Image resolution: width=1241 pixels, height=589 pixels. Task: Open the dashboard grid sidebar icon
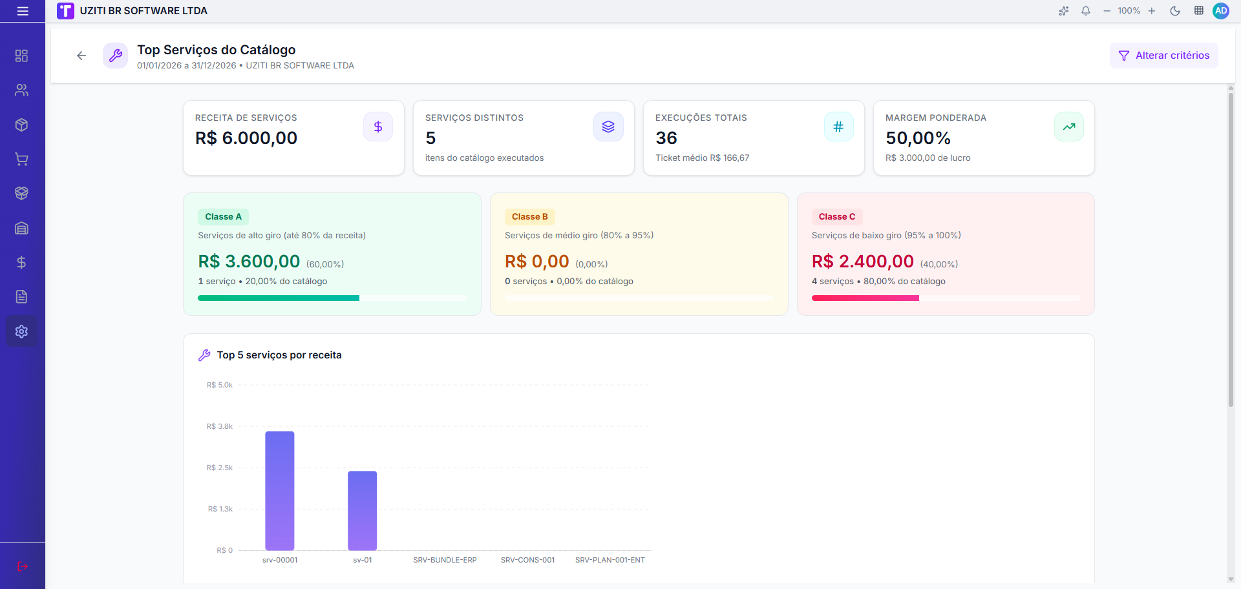tap(21, 56)
